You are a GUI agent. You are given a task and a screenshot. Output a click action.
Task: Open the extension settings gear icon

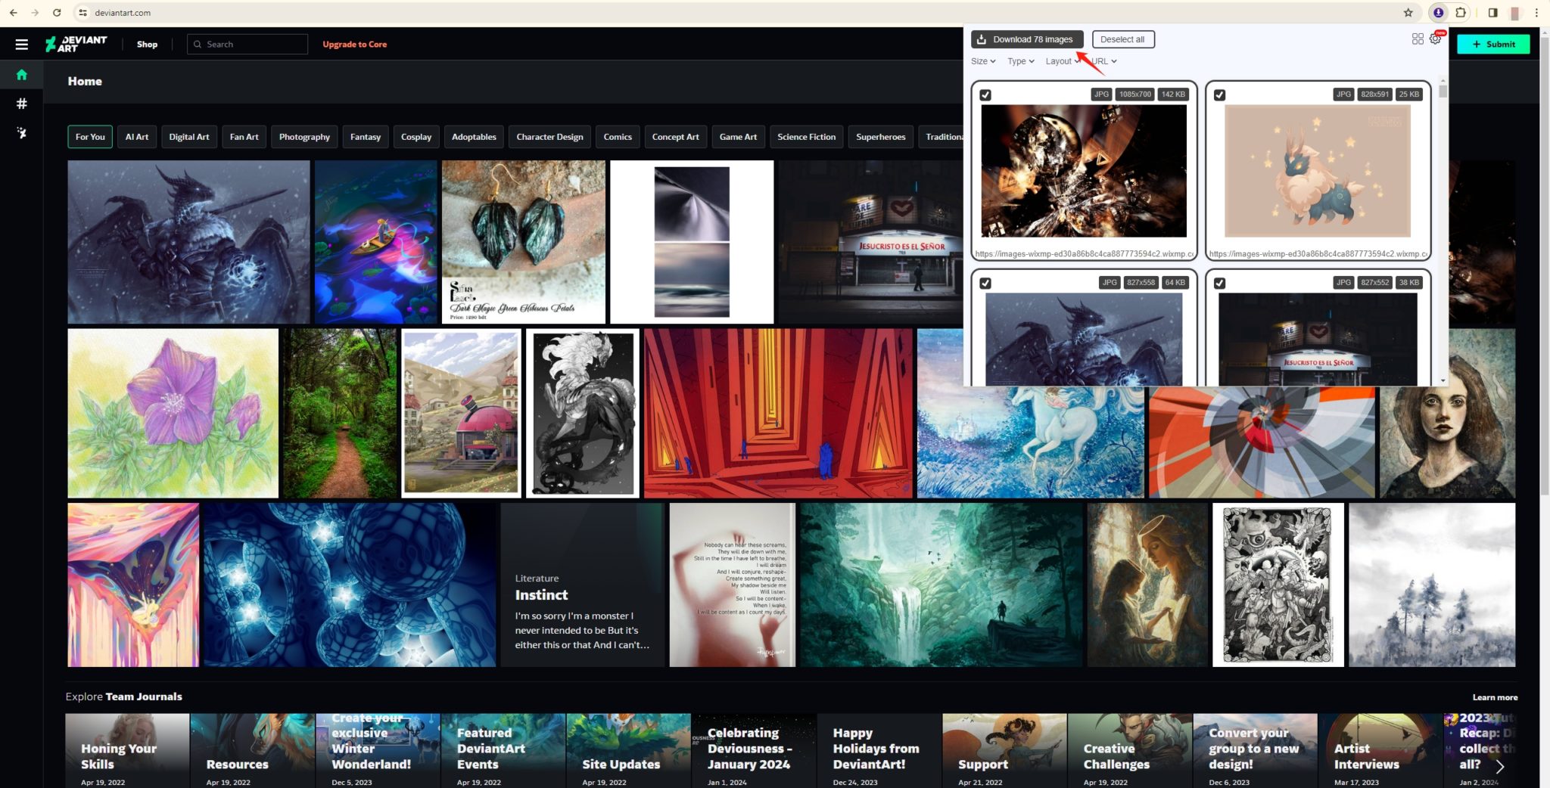(x=1435, y=39)
